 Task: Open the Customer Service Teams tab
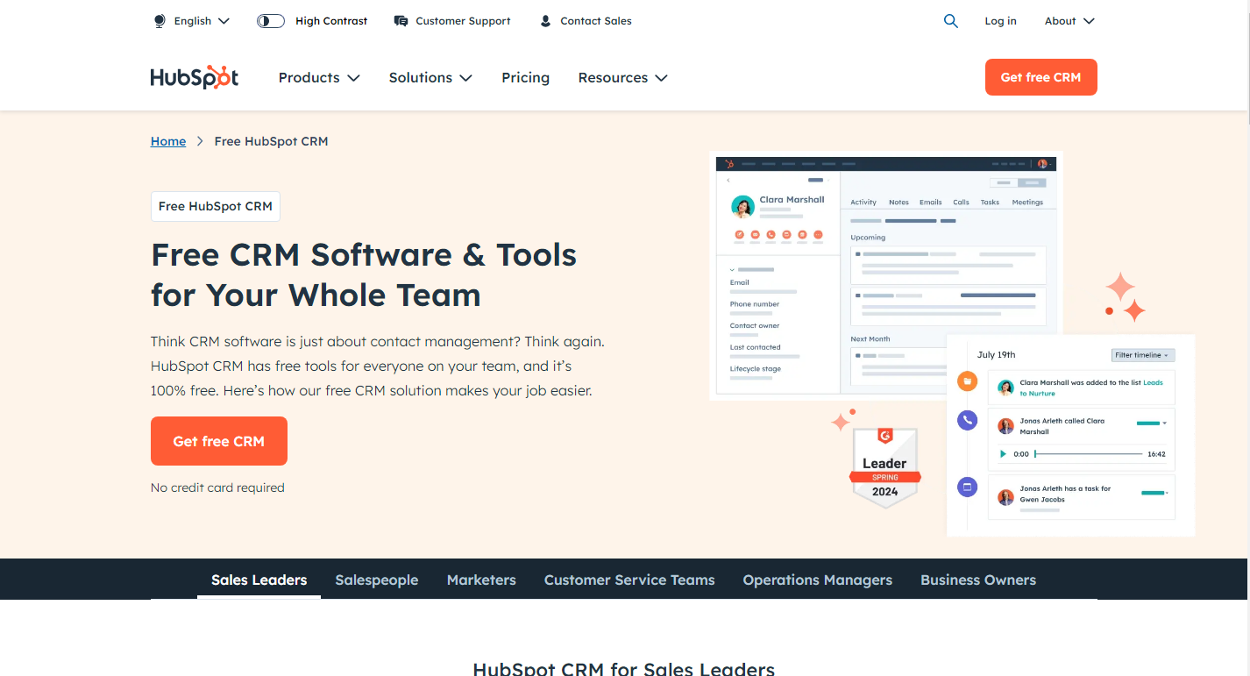pos(629,580)
